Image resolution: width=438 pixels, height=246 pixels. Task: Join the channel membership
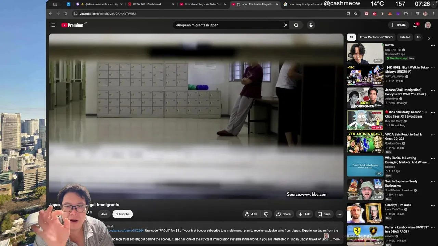(104, 214)
